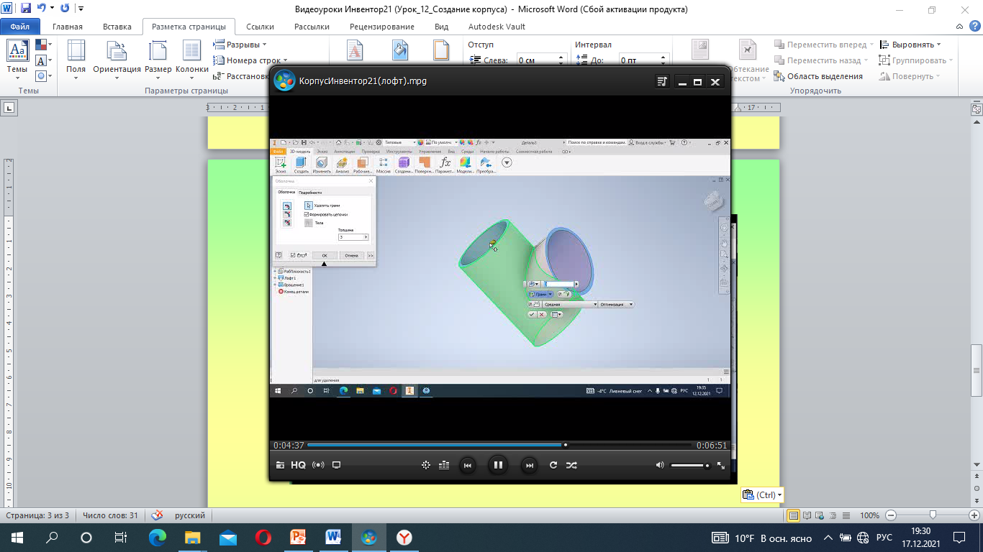Screen dimensions: 983x552
Task: Open the Выровнять align dropdown
Action: [910, 45]
